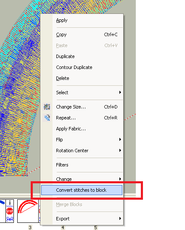Expand the Flip submenu arrow
The width and height of the screenshot is (185, 230).
[120, 139]
